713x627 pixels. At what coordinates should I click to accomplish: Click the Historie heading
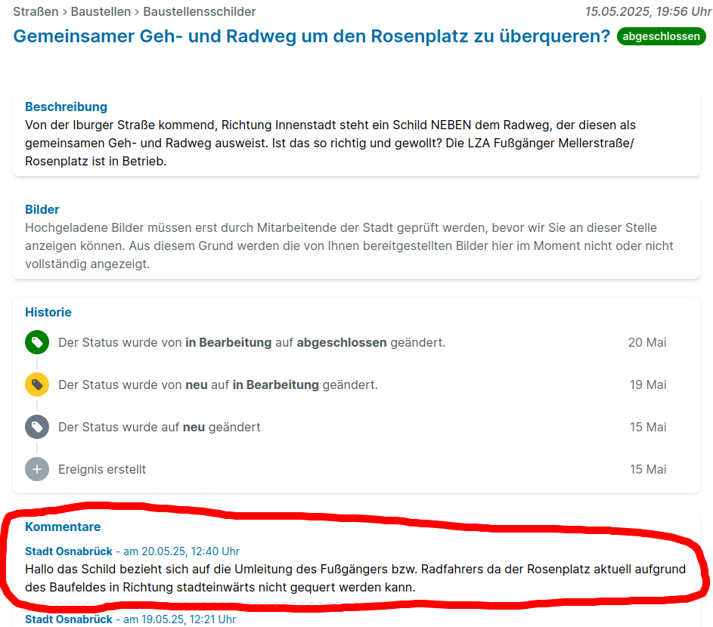coord(48,312)
